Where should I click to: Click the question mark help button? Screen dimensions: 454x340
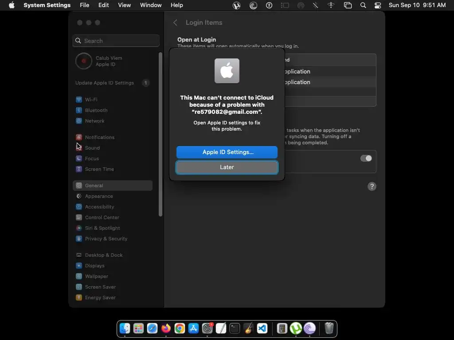tap(372, 186)
